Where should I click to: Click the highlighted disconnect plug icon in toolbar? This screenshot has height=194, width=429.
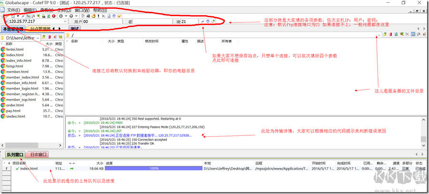[28, 16]
